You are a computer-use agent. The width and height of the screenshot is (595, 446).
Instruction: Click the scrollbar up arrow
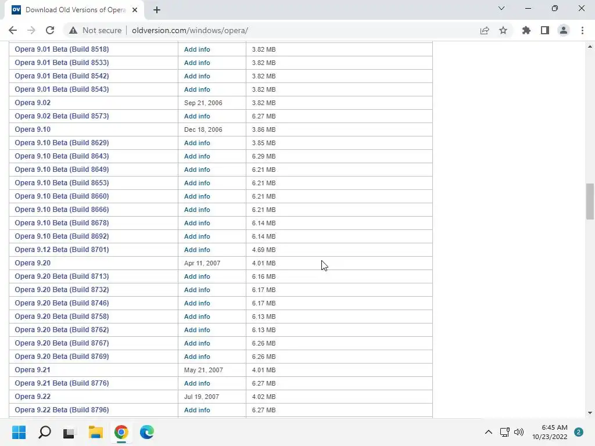point(590,46)
